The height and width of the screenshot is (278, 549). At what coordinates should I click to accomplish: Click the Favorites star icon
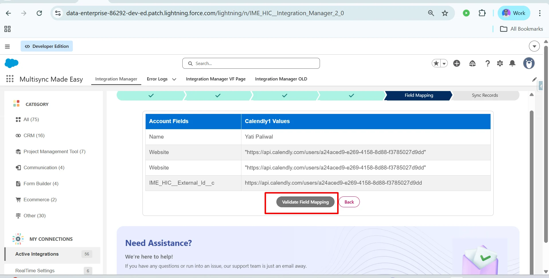(436, 63)
